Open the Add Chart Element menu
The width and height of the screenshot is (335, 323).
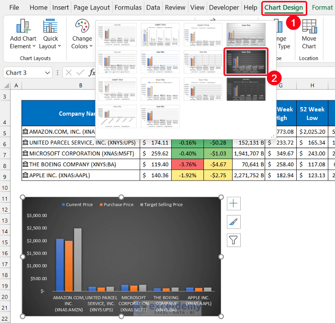pos(23,34)
